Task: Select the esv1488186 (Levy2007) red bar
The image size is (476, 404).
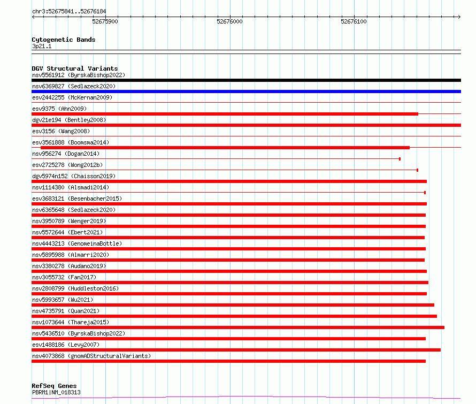Action: click(236, 350)
